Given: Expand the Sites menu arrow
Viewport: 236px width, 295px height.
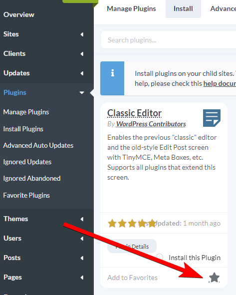Looking at the screenshot, I should [82, 34].
